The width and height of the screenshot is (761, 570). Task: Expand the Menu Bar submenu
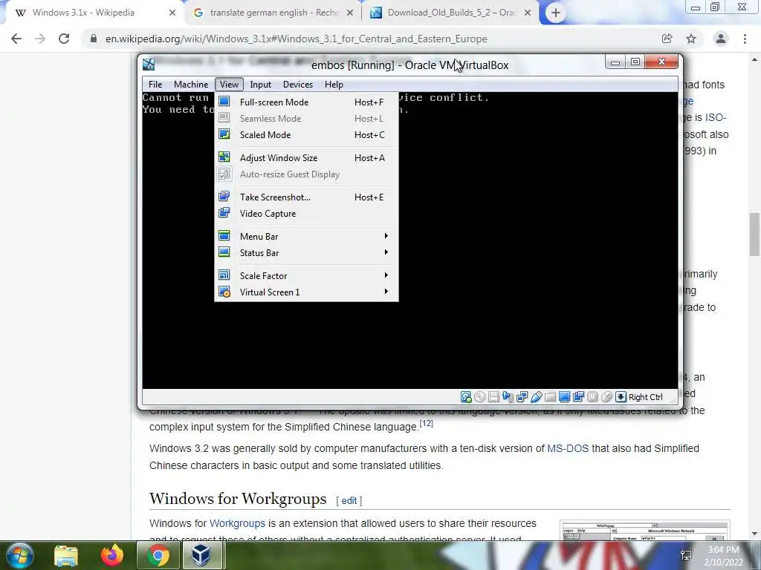pyautogui.click(x=306, y=236)
